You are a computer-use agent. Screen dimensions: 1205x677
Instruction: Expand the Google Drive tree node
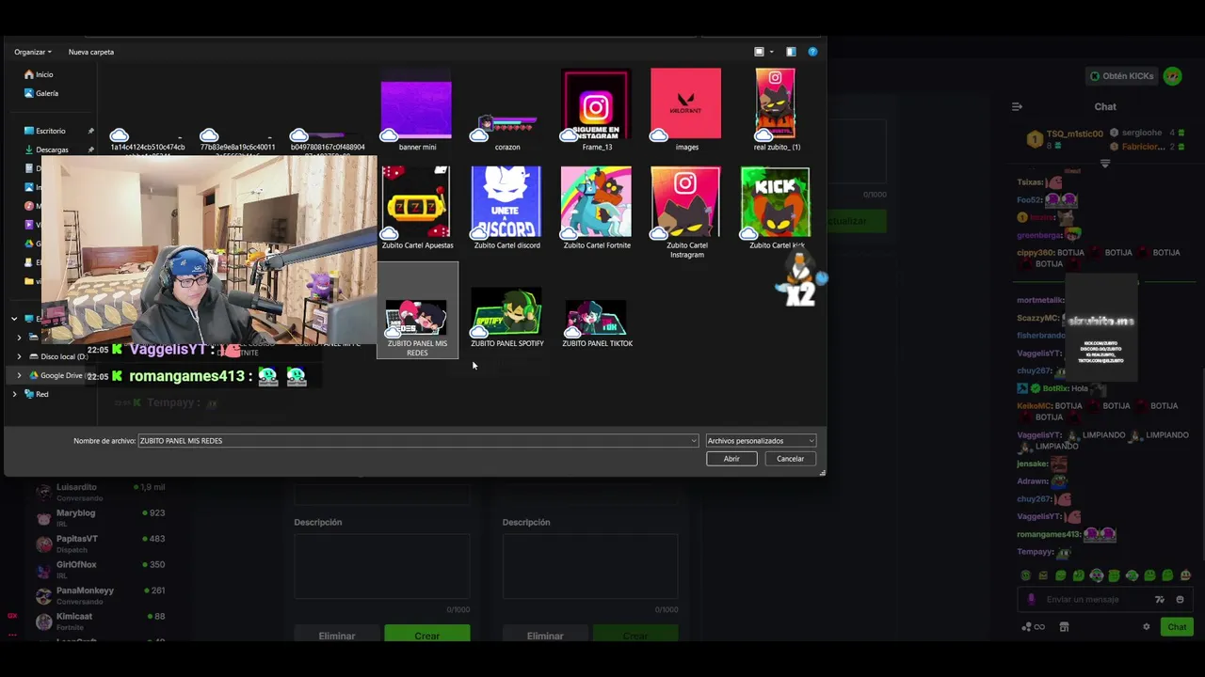19,375
